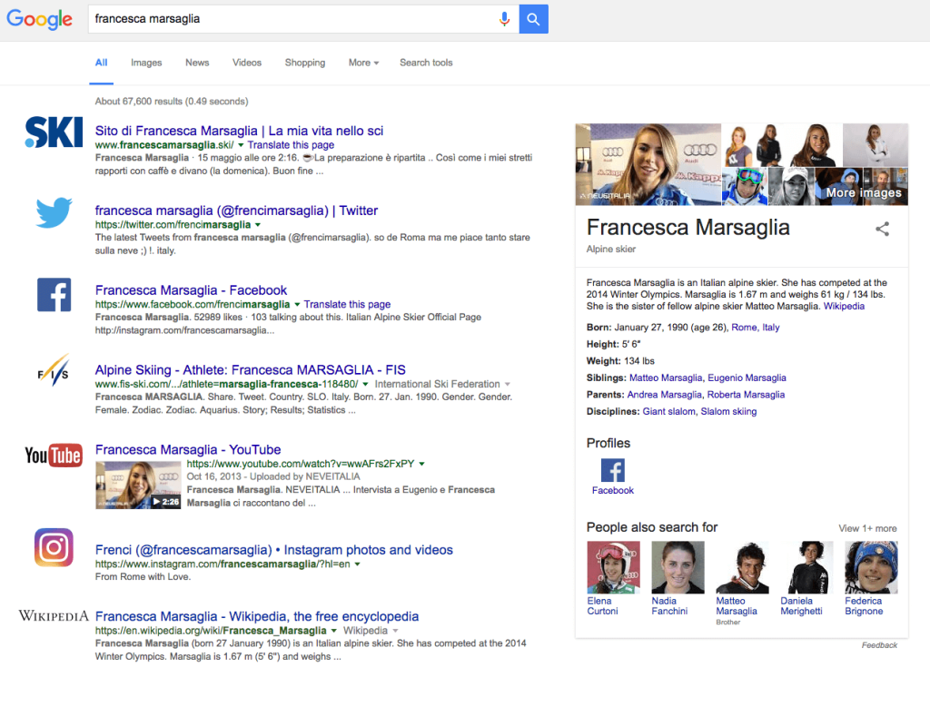The height and width of the screenshot is (716, 930).
Task: Expand arrow next to twitter.com URL
Action: 257,225
